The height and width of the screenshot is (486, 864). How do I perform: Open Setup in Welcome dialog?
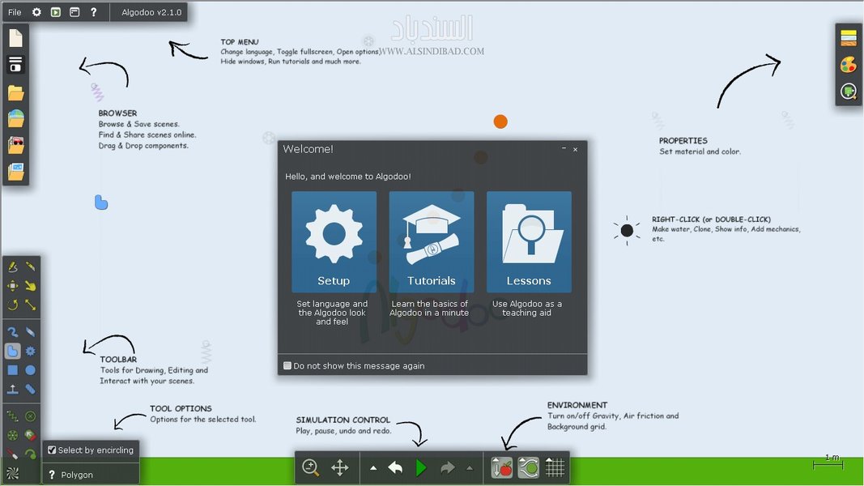pos(334,242)
